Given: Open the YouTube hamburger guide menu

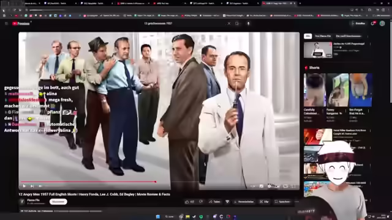Looking at the screenshot, I should click(6, 23).
